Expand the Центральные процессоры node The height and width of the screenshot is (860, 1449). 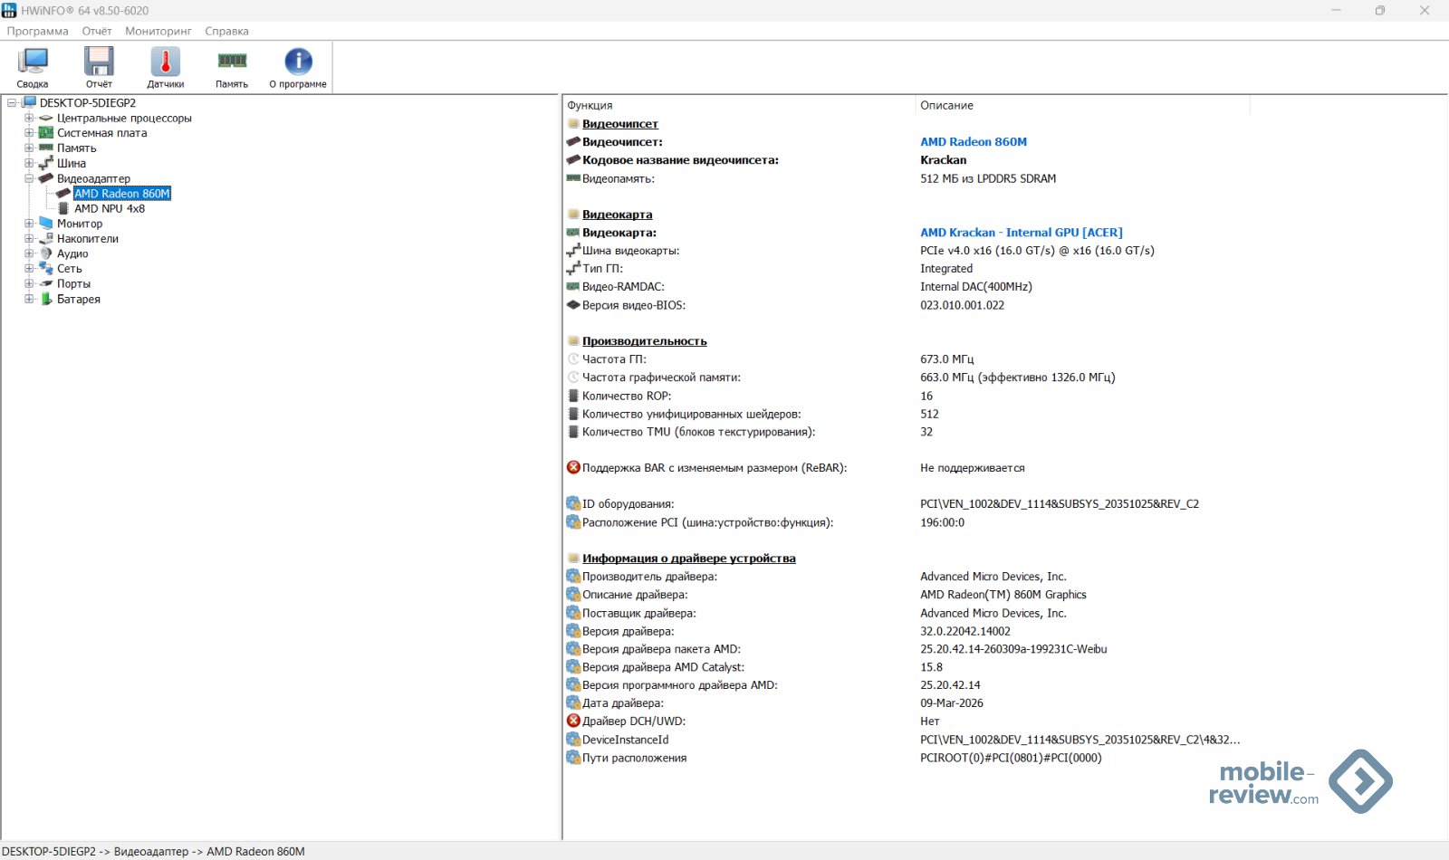29,118
